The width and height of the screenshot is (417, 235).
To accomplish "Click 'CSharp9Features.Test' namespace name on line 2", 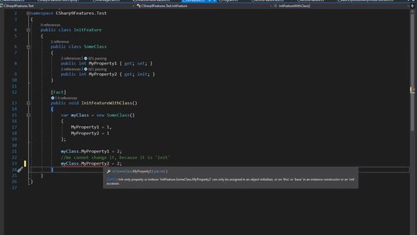I will 81,13.
